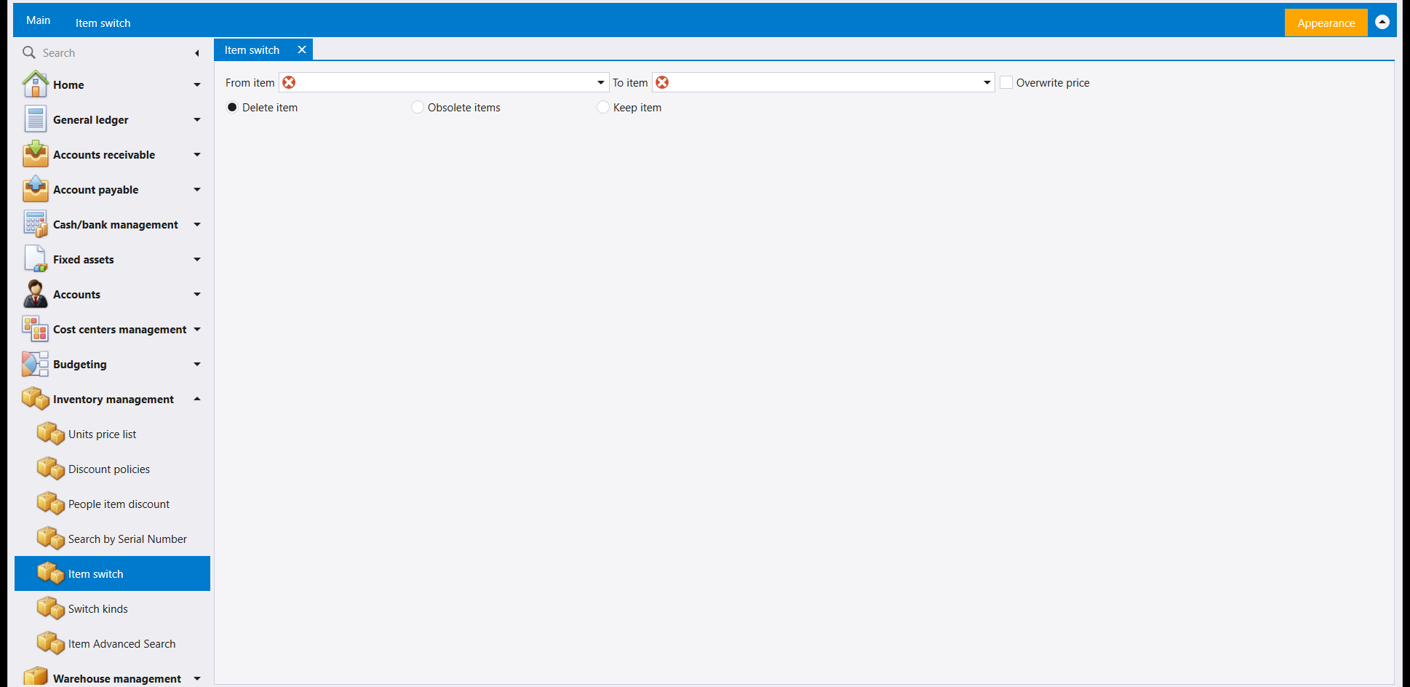Click the Budgeting chart icon

click(x=35, y=364)
